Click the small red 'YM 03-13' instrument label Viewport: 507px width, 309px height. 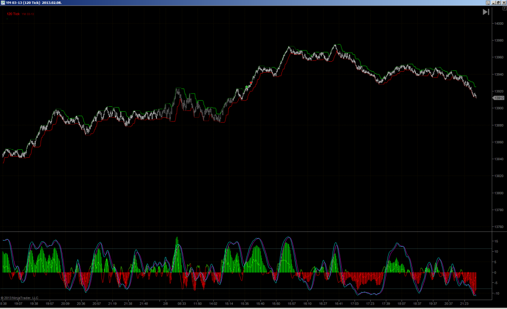28,14
